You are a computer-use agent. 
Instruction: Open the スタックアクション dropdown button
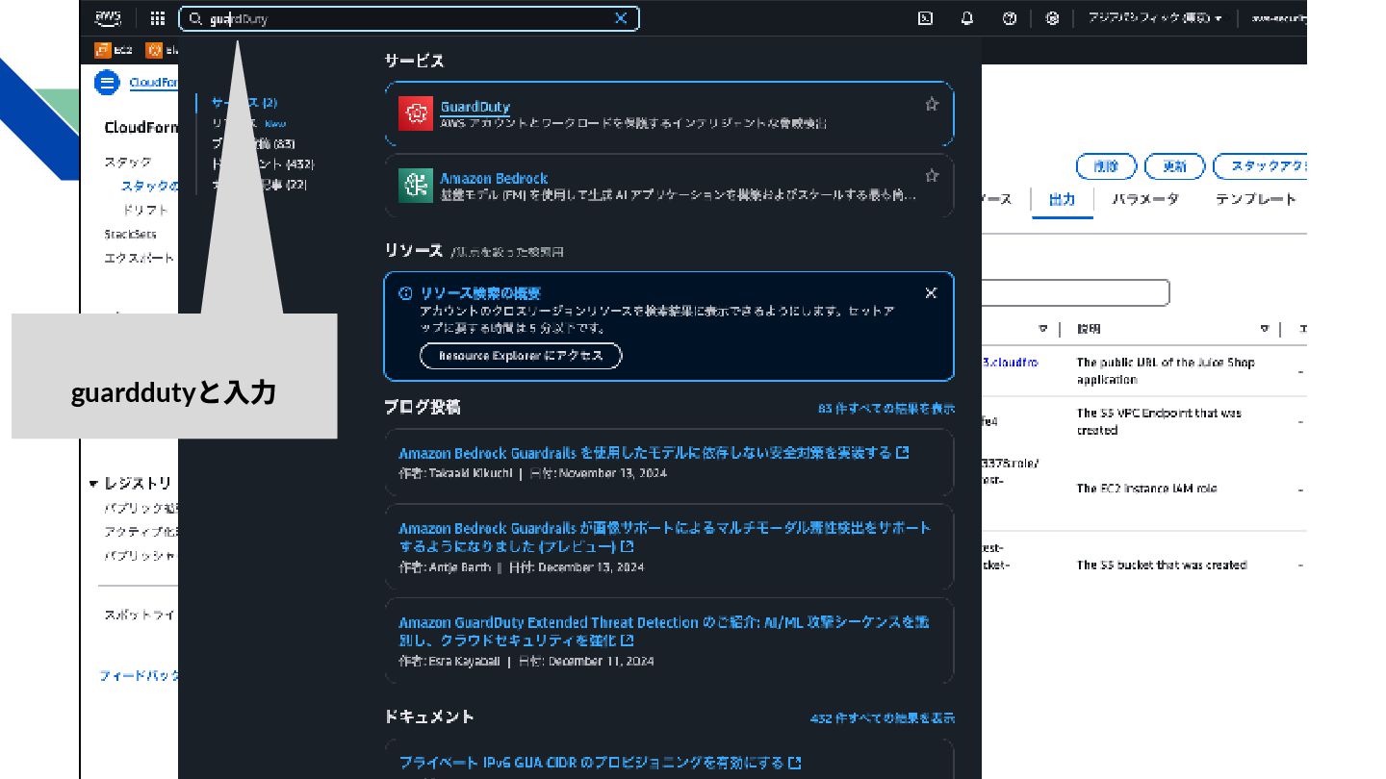click(1260, 166)
